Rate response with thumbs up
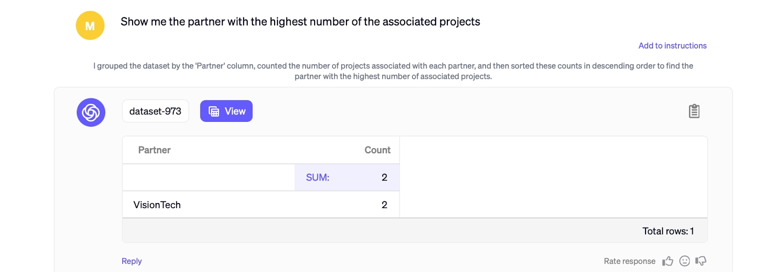The image size is (783, 272). coord(668,261)
